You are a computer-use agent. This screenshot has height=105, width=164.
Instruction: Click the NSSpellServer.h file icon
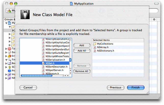click(x=43, y=70)
